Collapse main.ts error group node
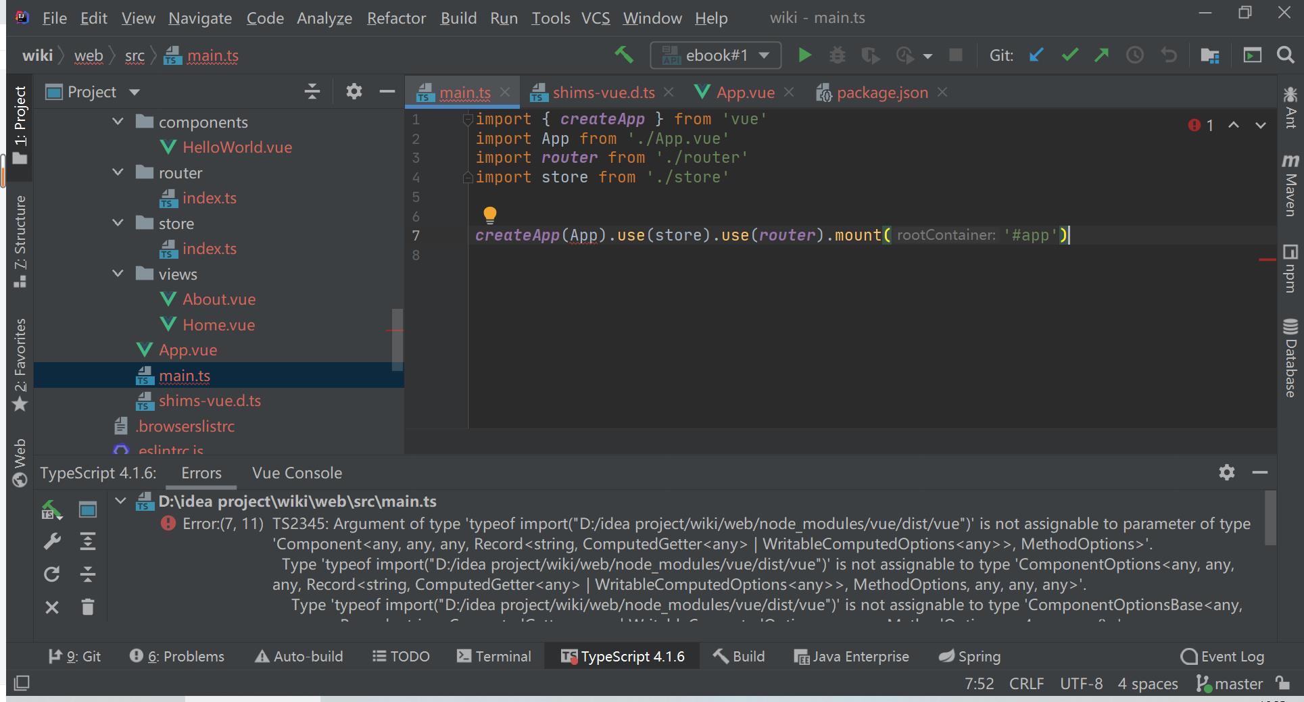This screenshot has height=702, width=1304. 120,501
